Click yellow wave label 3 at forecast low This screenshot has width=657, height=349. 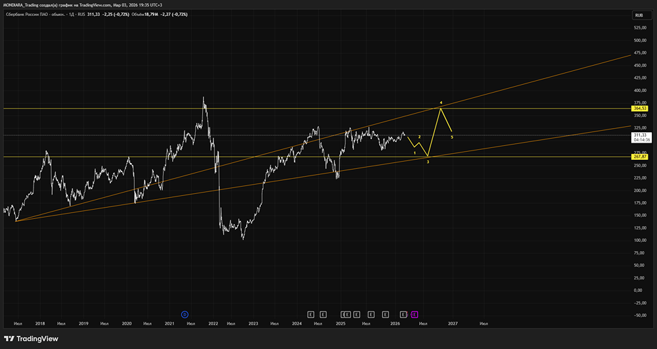coord(428,162)
